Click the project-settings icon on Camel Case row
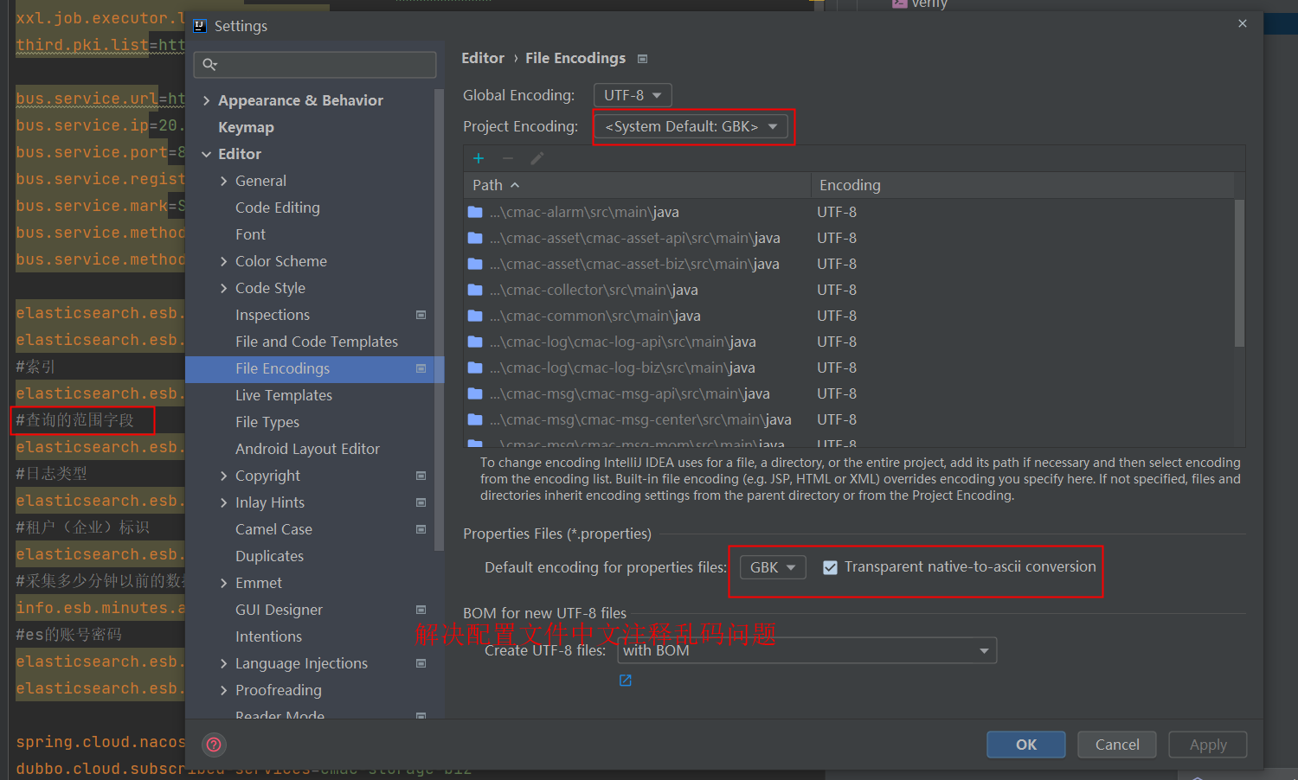This screenshot has width=1298, height=780. pyautogui.click(x=421, y=529)
